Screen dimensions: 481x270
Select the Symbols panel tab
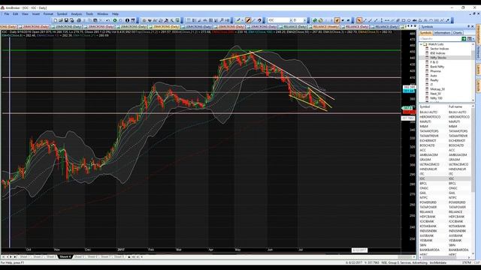point(426,32)
